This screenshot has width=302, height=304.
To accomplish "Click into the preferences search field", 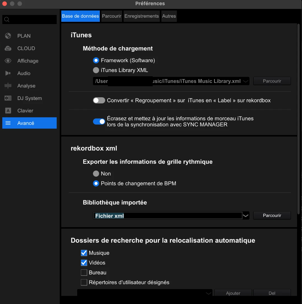I will click(30, 19).
